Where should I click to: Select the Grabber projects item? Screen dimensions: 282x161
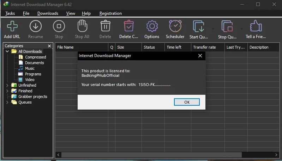[32, 97]
